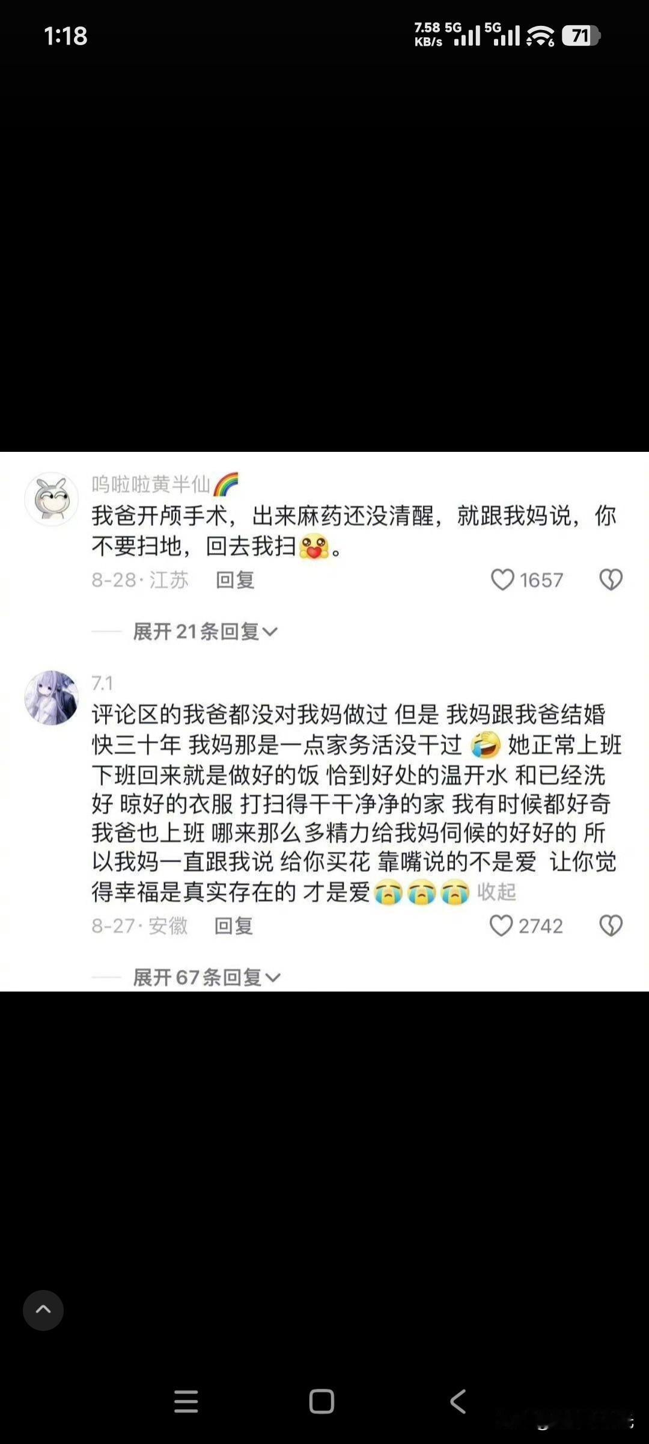Expand 展开67条回复
649x1444 pixels.
[207, 977]
